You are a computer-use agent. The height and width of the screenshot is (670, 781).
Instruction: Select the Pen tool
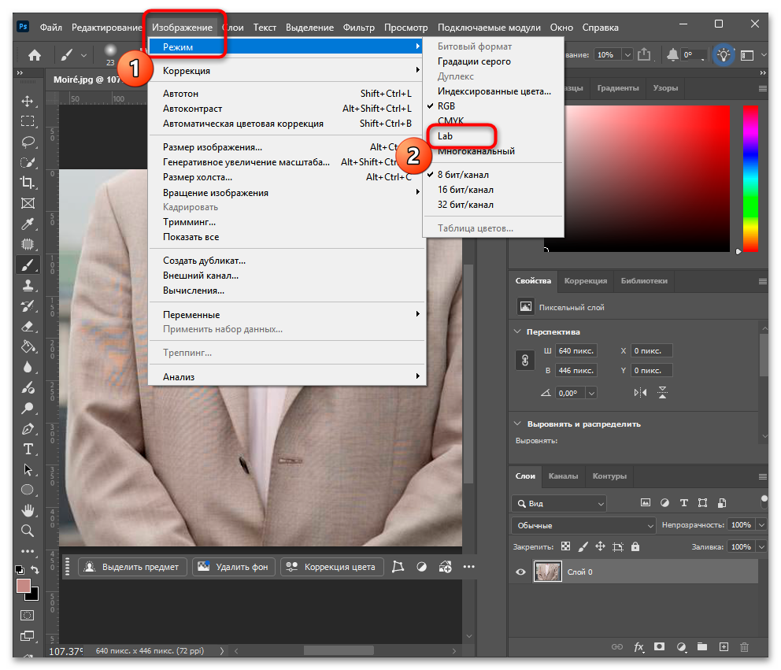[x=28, y=429]
